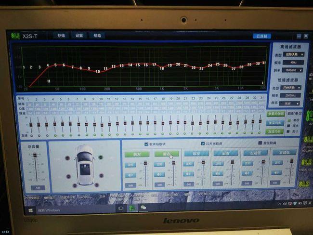Select 厘米 as the delay unit

[288, 126]
